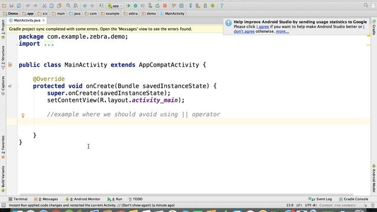The height and width of the screenshot is (212, 377).
Task: Select the main breadcrumb folder
Action: click(x=58, y=14)
